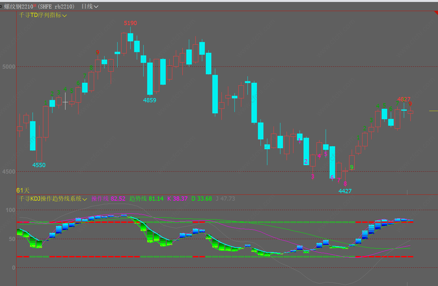Click the 50 level on KDJ axis
The image size is (438, 286).
(12, 239)
